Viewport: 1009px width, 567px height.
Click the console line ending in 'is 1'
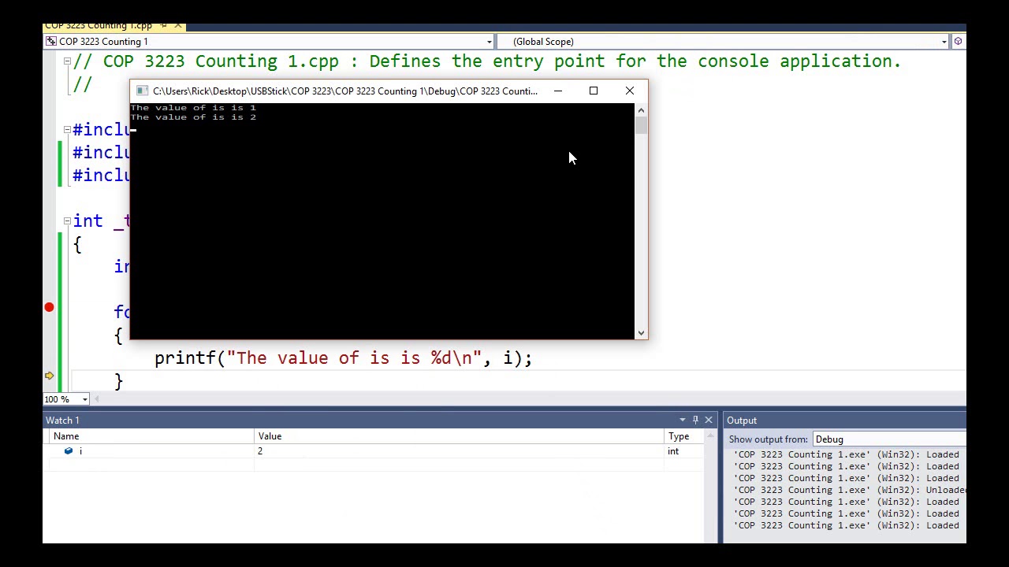[193, 108]
